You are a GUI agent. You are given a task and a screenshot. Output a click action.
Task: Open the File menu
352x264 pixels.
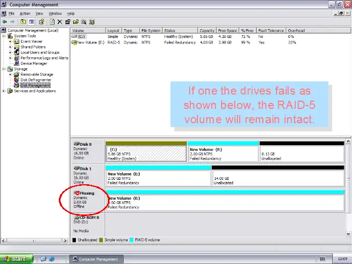tap(12, 13)
